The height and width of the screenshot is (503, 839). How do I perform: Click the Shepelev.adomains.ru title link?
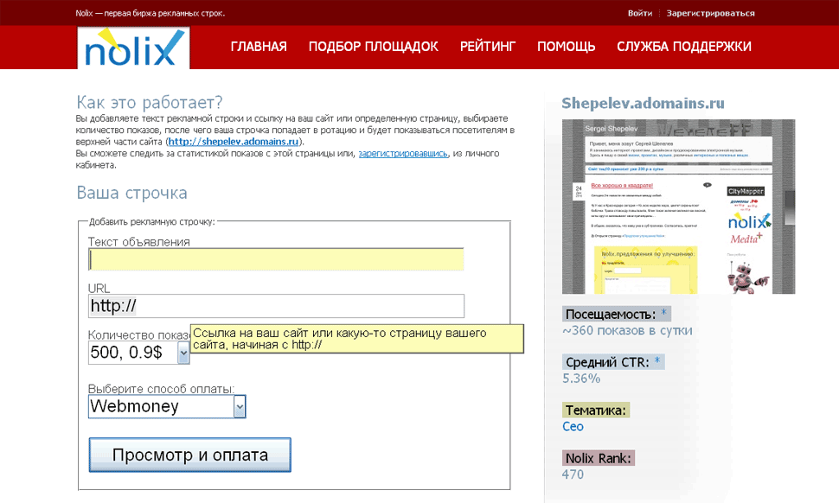pyautogui.click(x=643, y=103)
